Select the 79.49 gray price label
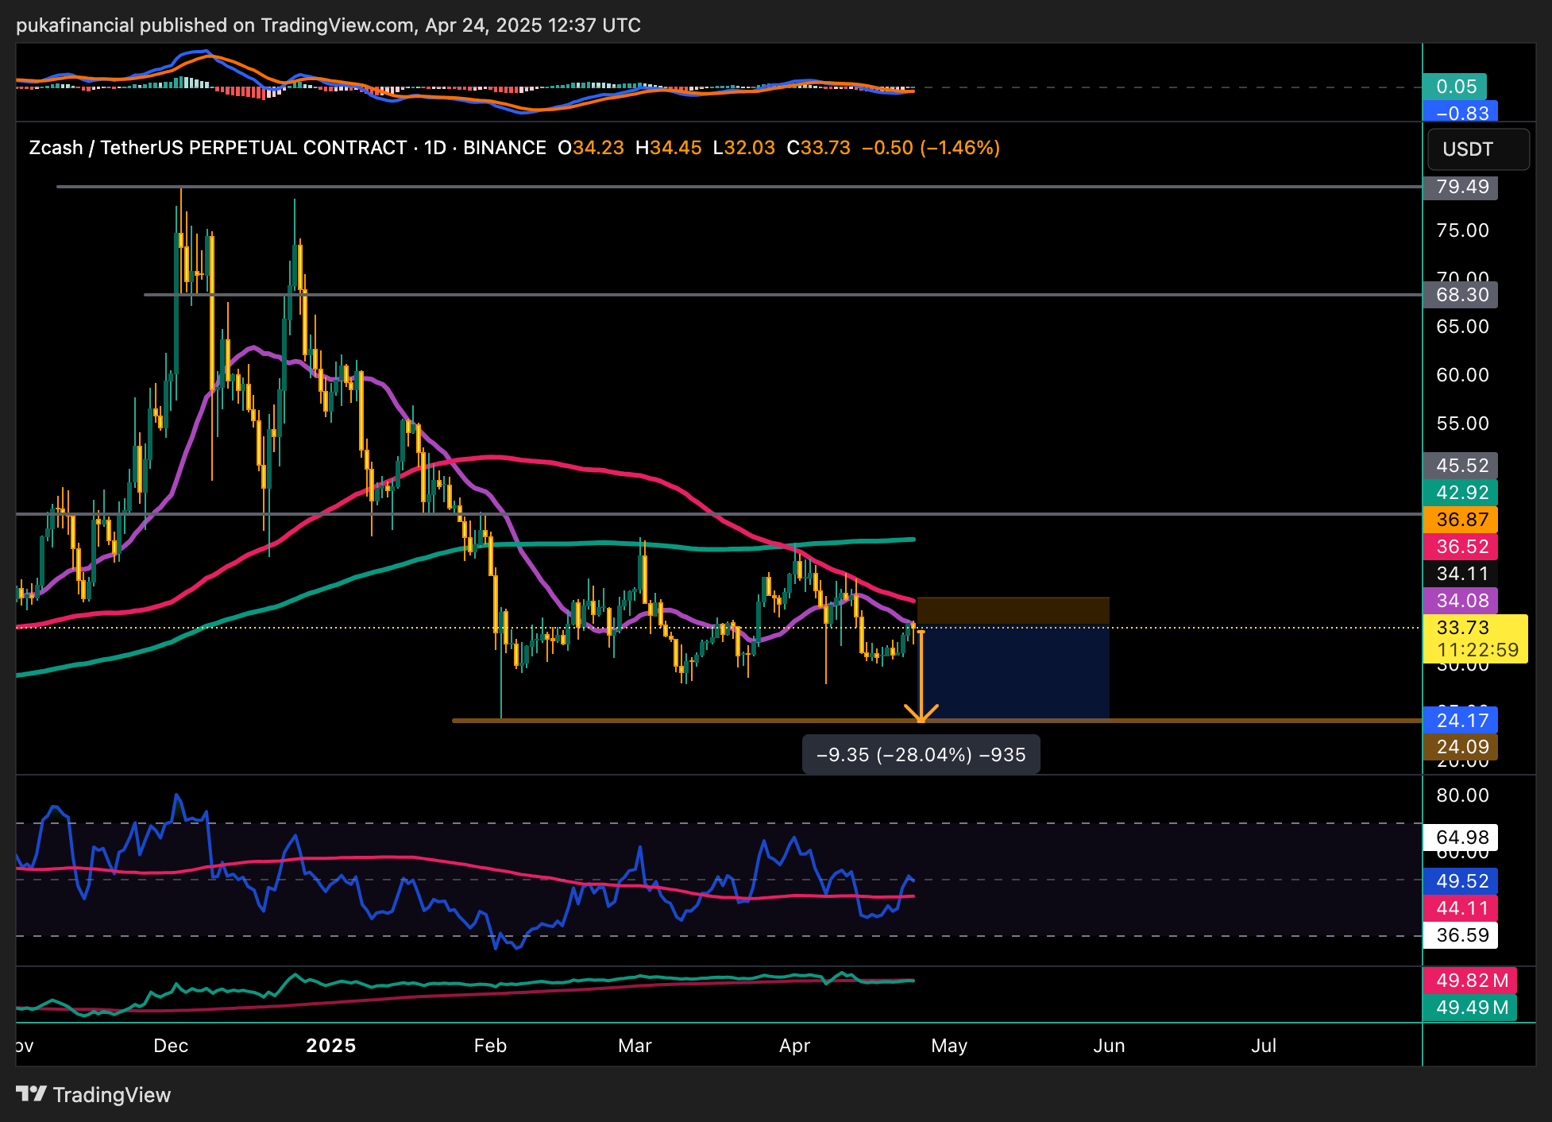This screenshot has height=1122, width=1552. click(x=1461, y=188)
